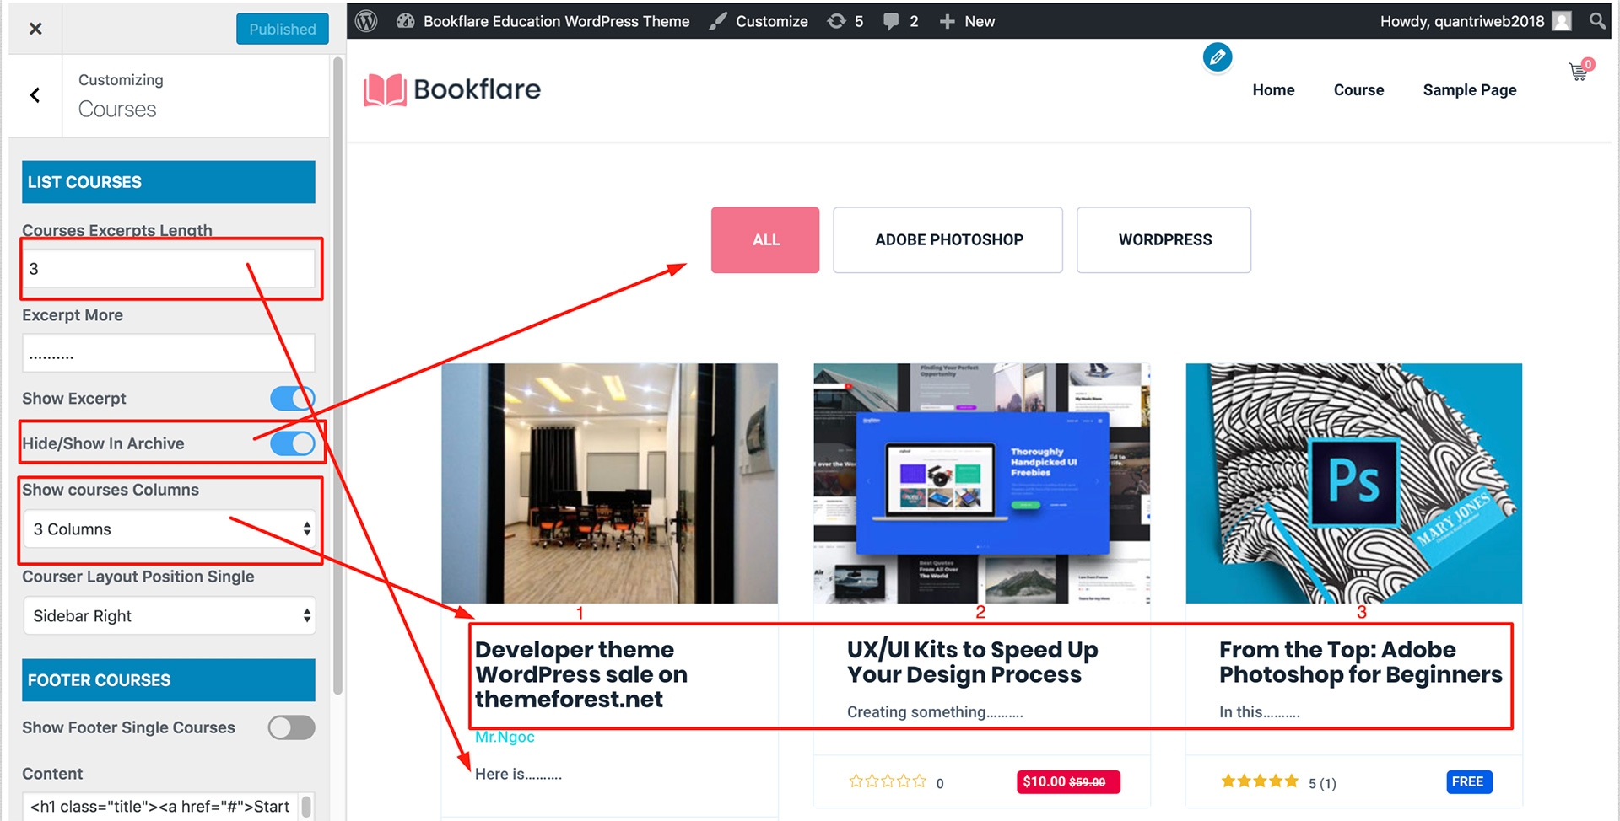Image resolution: width=1620 pixels, height=821 pixels.
Task: Go back using the left chevron arrow
Action: pos(35,95)
